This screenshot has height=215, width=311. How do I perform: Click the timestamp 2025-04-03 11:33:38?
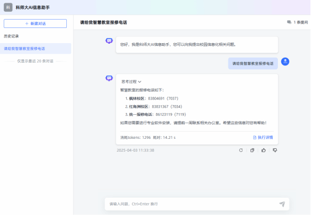(x=135, y=150)
